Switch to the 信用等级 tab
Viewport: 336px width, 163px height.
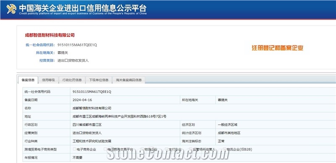tap(48, 80)
